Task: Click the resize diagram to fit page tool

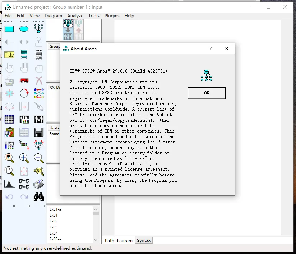Action: pos(24,171)
